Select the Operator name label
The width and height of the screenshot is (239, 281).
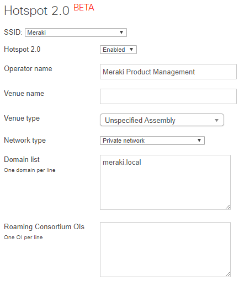coord(28,69)
